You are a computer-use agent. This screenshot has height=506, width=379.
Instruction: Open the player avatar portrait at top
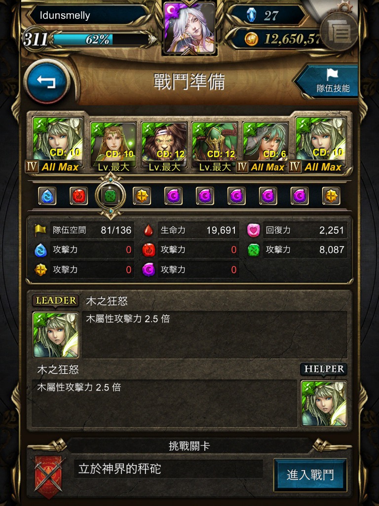[189, 28]
